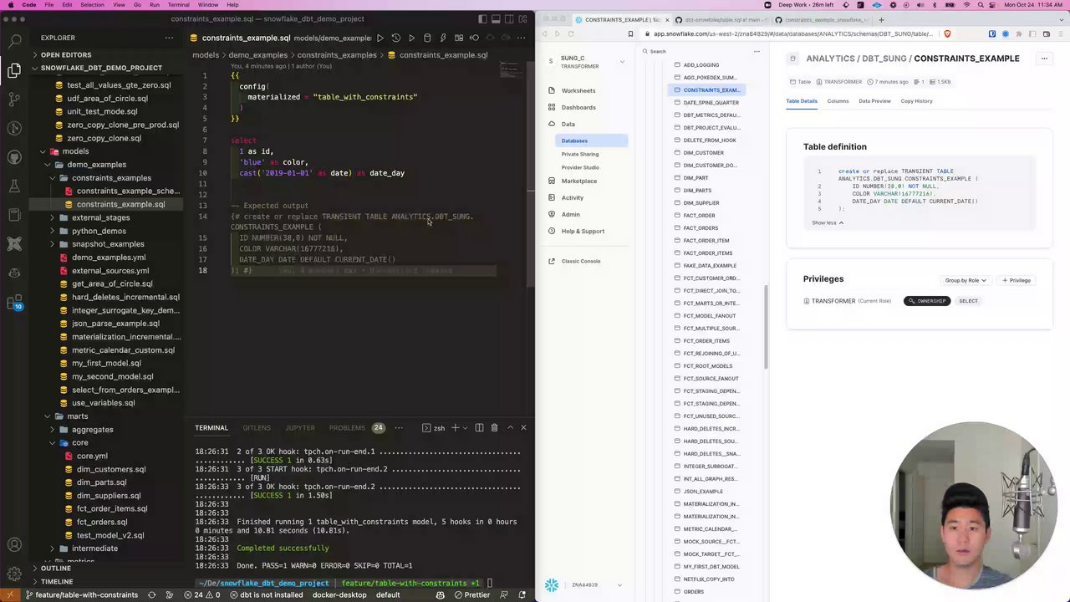The image size is (1070, 602).
Task: Toggle maximized size of the terminal panel
Action: 510,428
